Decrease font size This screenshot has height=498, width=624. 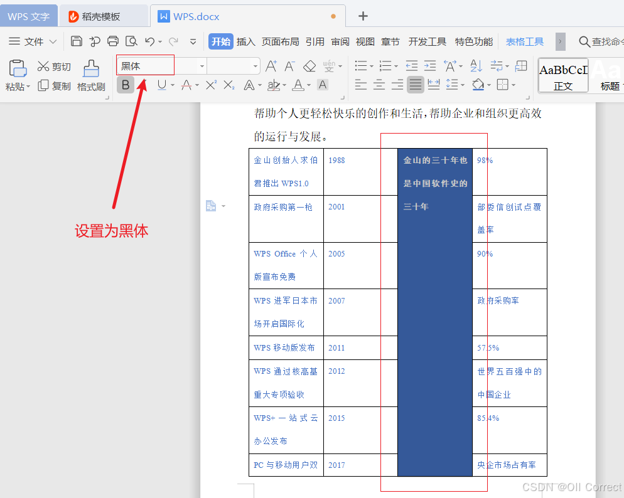tap(289, 66)
